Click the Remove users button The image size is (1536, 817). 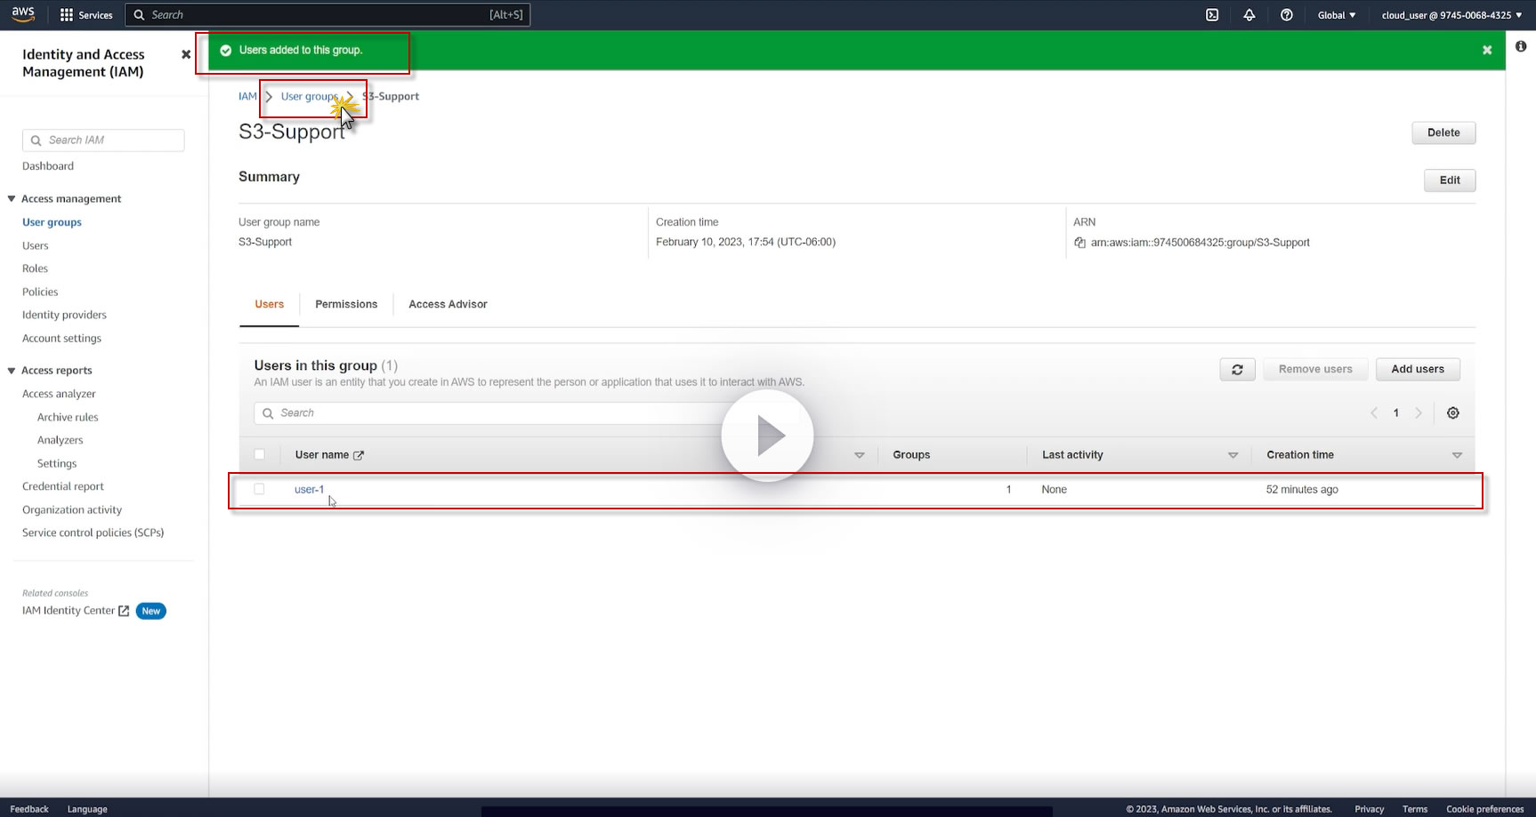coord(1315,370)
